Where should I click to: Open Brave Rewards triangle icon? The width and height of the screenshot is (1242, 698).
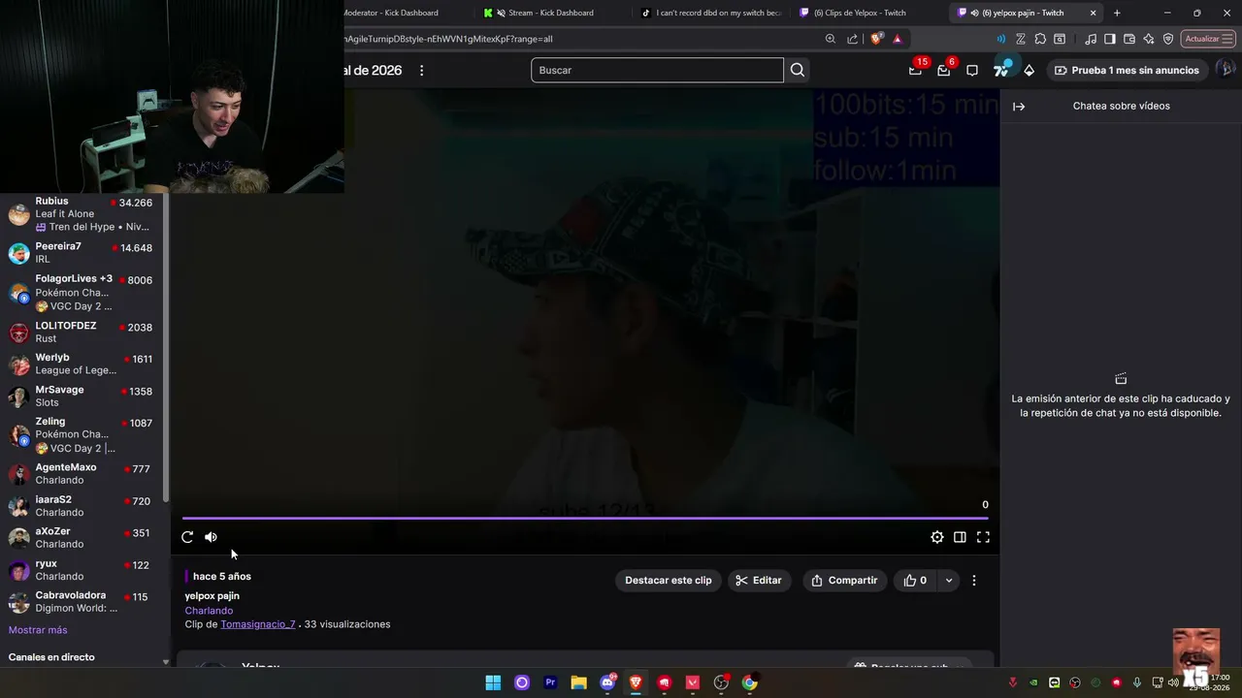coord(898,39)
